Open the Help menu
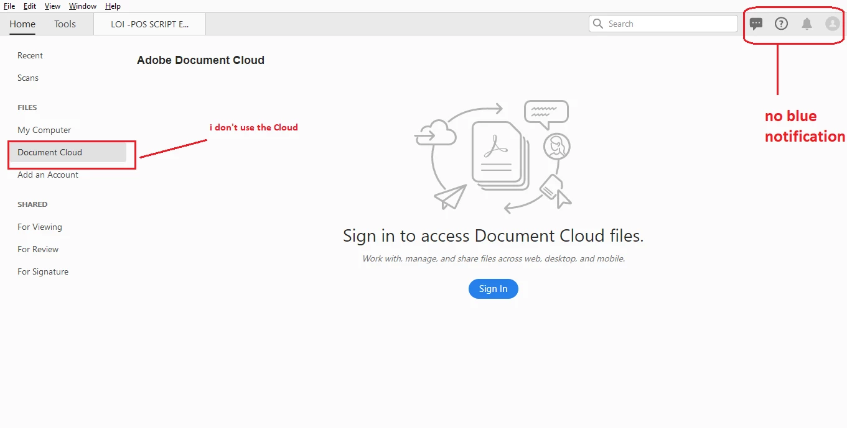This screenshot has width=847, height=428. coord(113,6)
